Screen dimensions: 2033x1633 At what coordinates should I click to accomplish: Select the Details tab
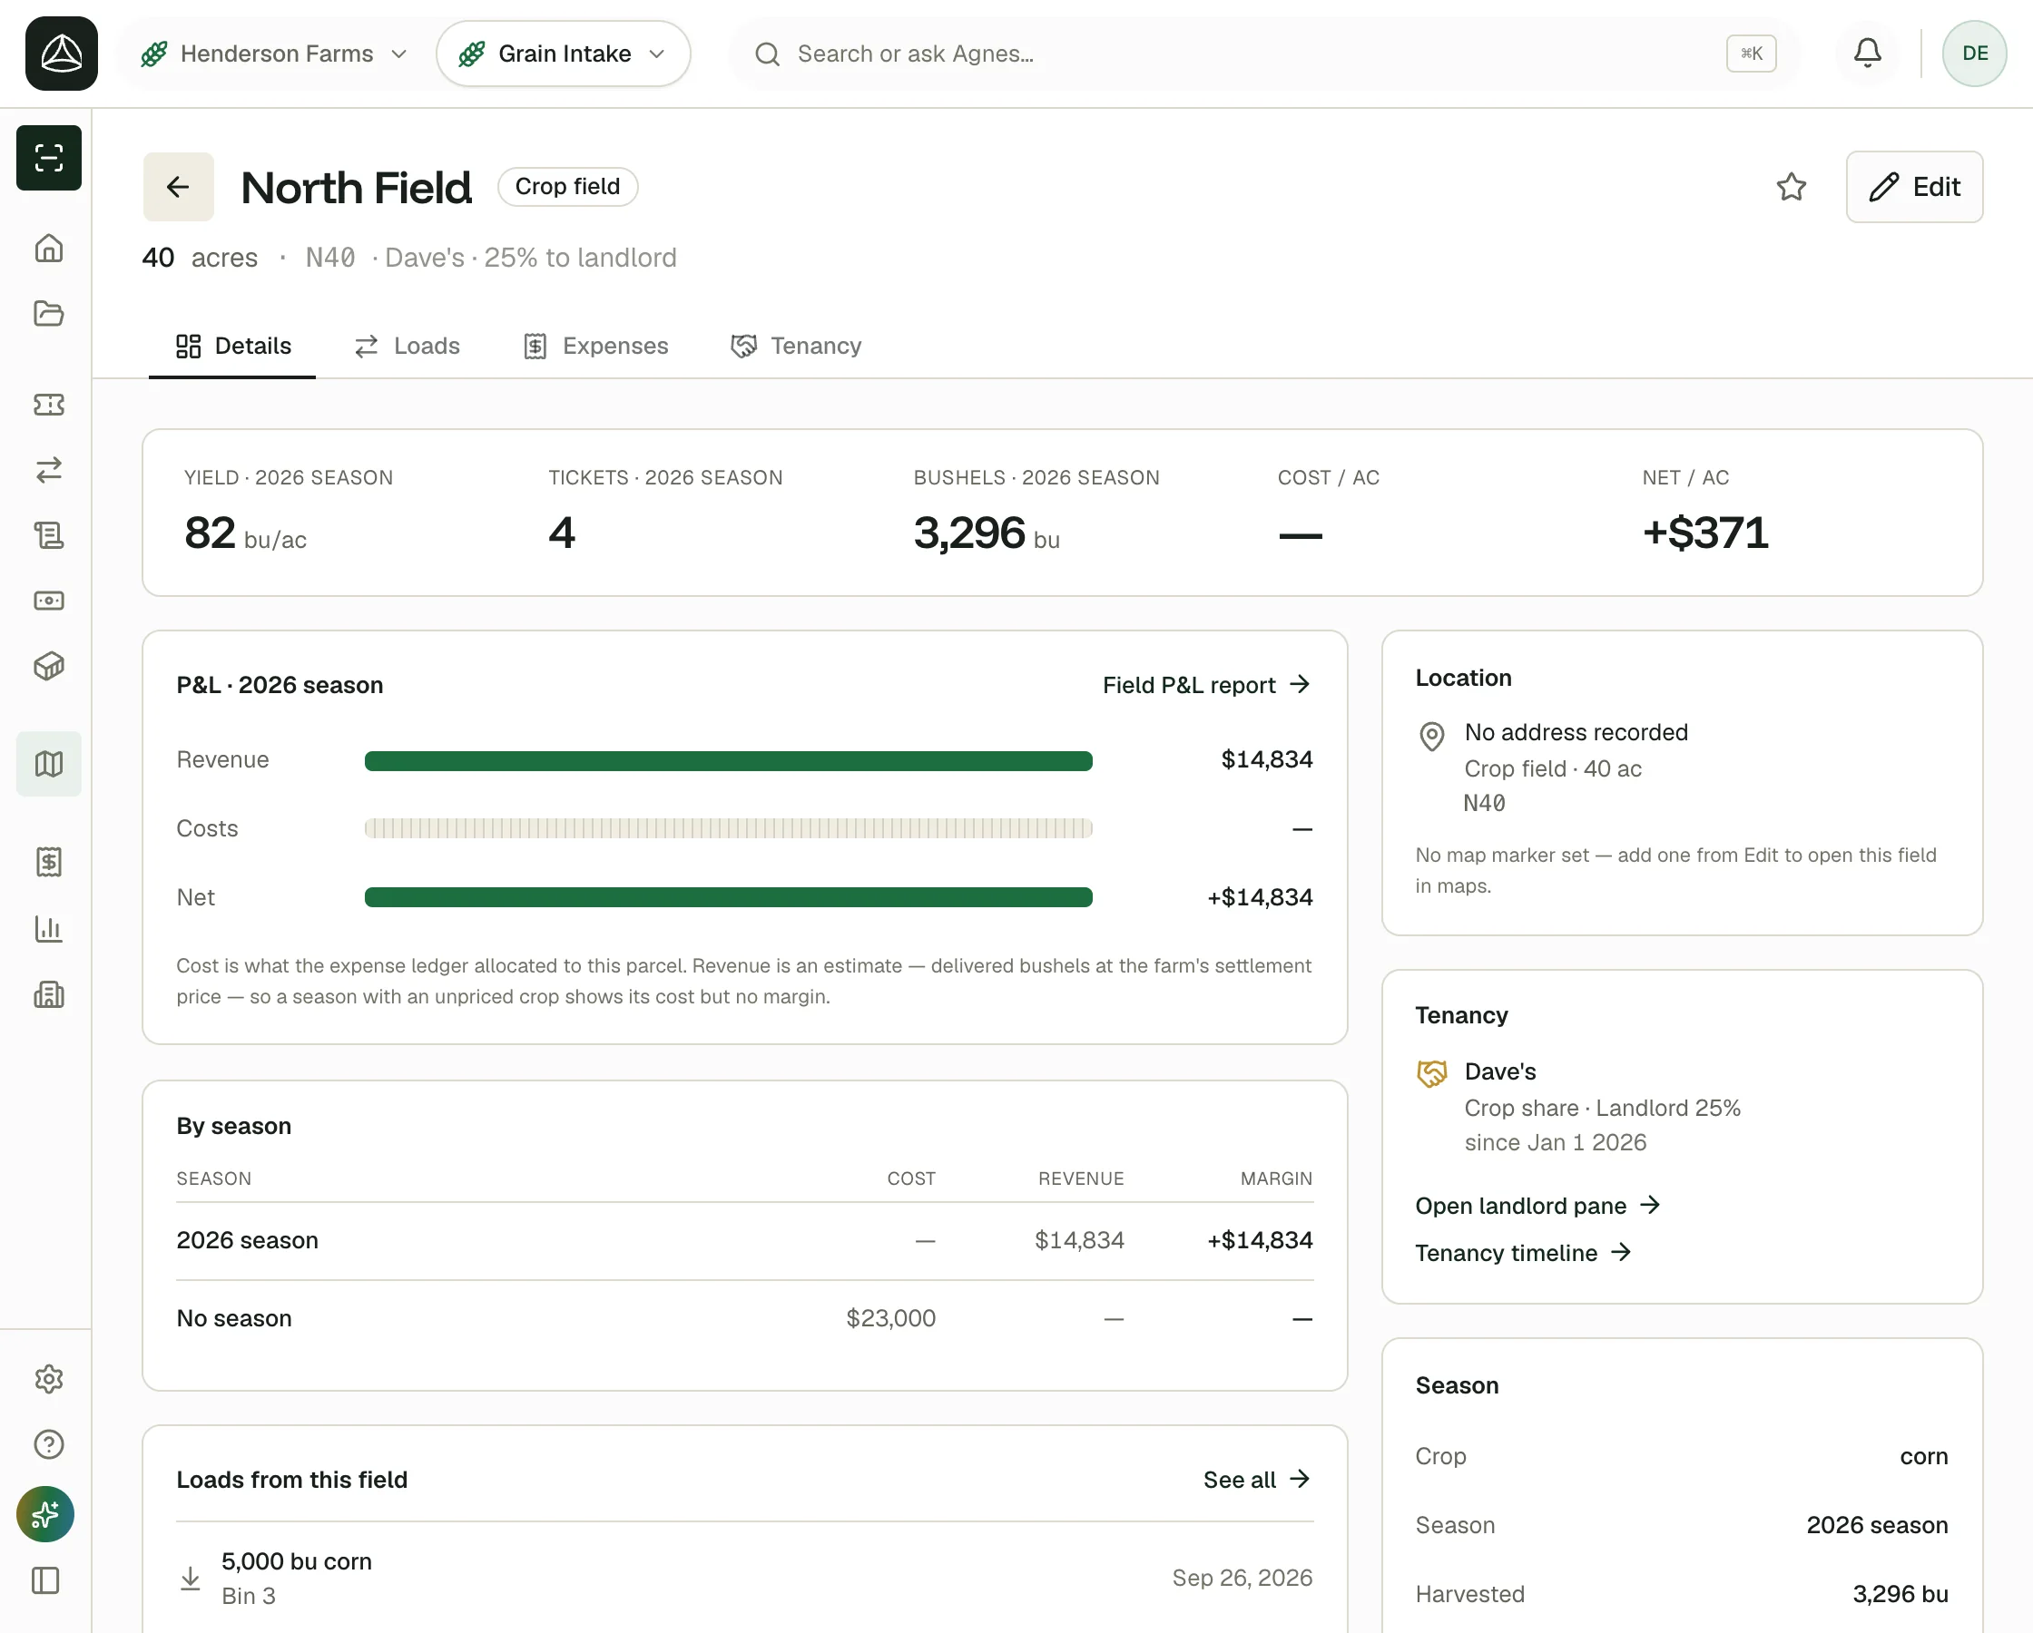tap(233, 346)
